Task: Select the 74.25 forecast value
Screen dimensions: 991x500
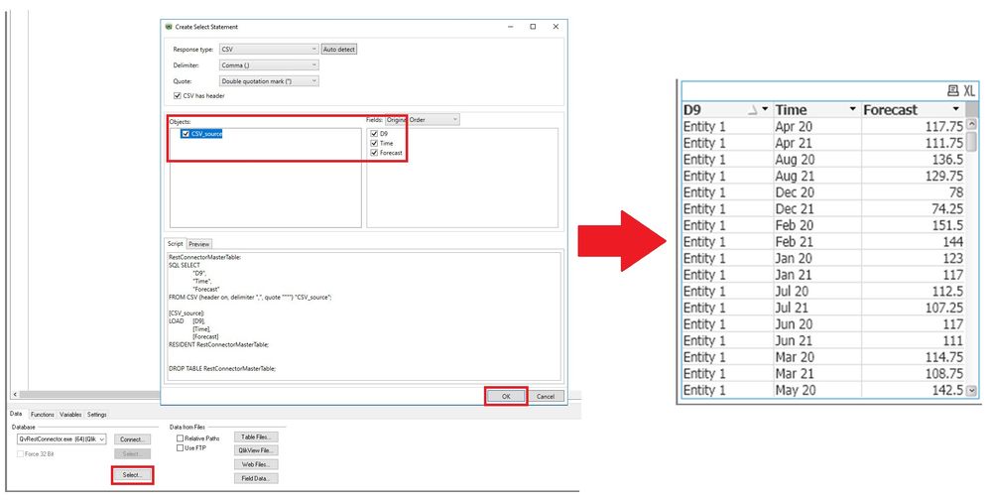Action: click(947, 208)
